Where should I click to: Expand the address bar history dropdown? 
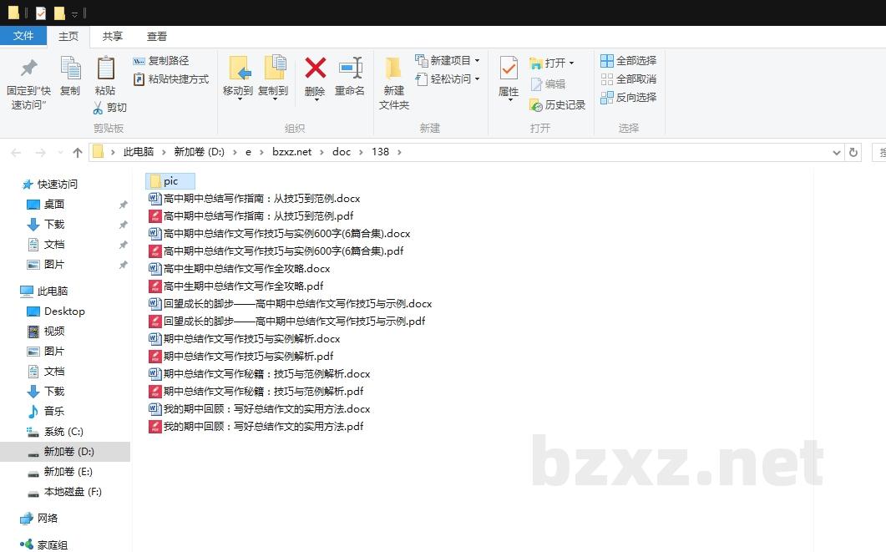coord(837,152)
